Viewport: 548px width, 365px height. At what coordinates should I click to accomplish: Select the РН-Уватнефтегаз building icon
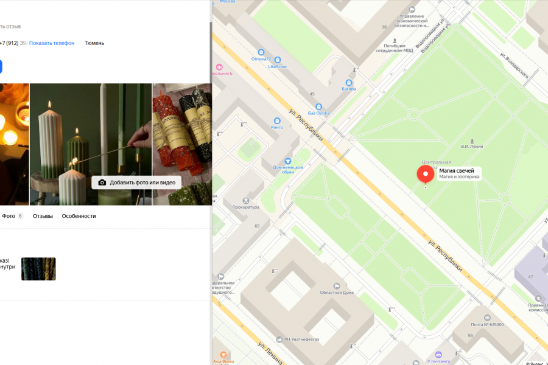click(279, 339)
